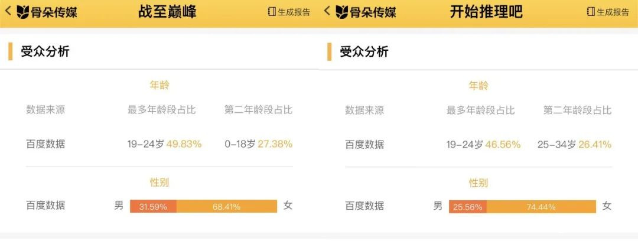The width and height of the screenshot is (638, 241).
Task: Tap the back chevron in 开始推理吧 header
Action: pos(327,11)
